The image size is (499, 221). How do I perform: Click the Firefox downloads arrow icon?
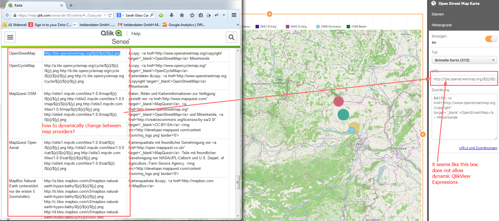172,15
